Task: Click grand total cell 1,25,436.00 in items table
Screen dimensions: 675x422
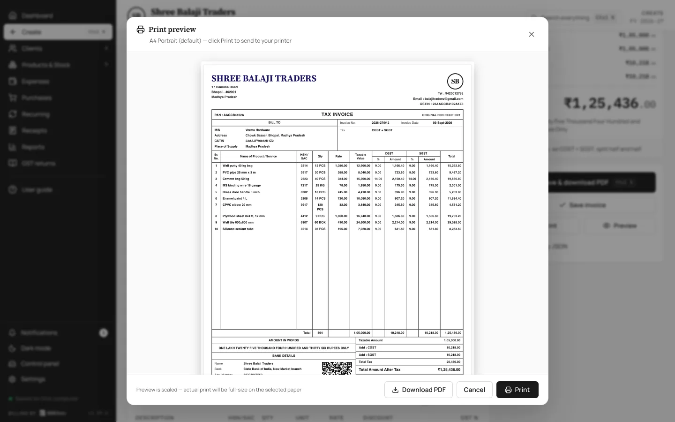Action: coord(453,333)
